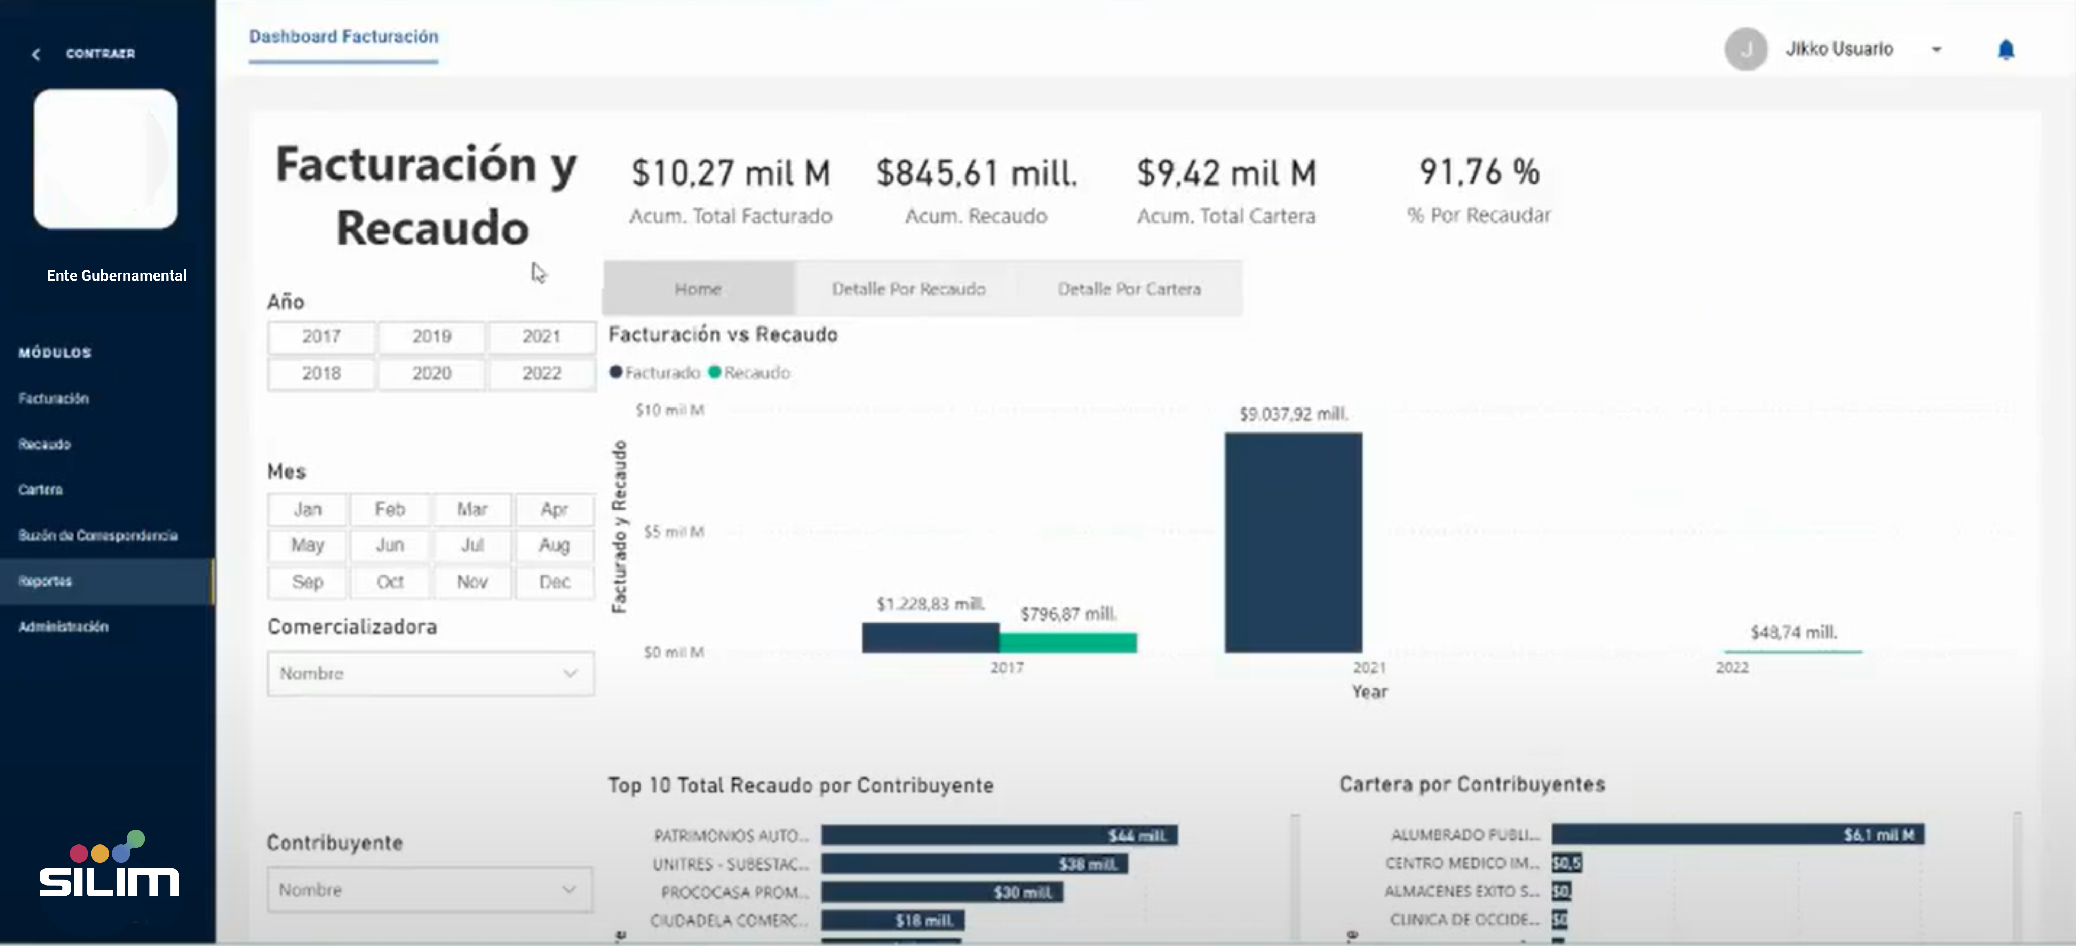Switch to Detalle Por Cartera tab
This screenshot has width=2076, height=946.
point(1129,288)
